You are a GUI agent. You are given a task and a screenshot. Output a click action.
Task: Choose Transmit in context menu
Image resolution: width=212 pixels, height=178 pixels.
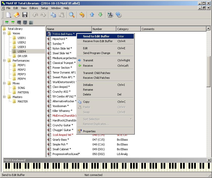105,60
